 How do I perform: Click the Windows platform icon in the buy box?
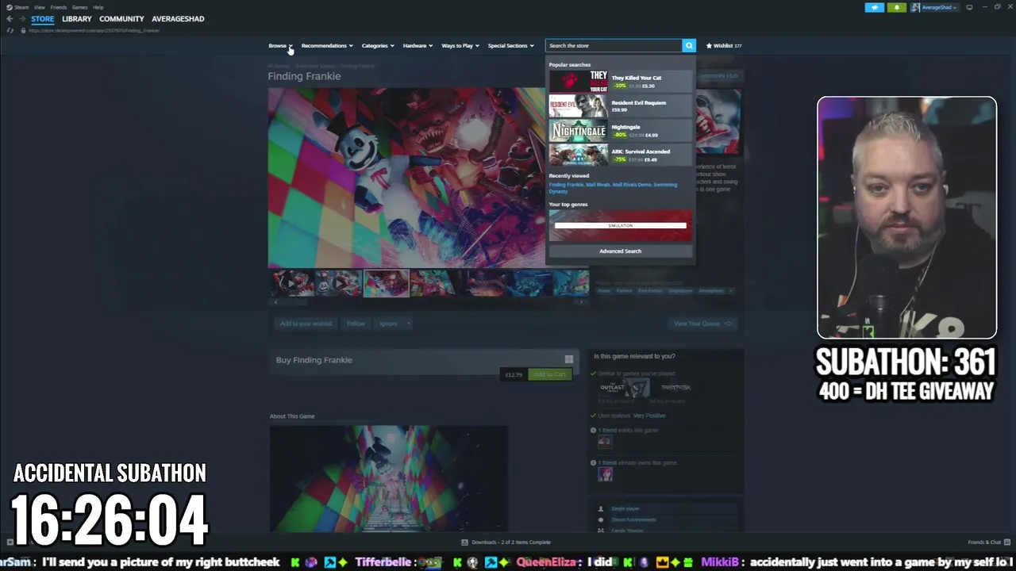(x=568, y=359)
